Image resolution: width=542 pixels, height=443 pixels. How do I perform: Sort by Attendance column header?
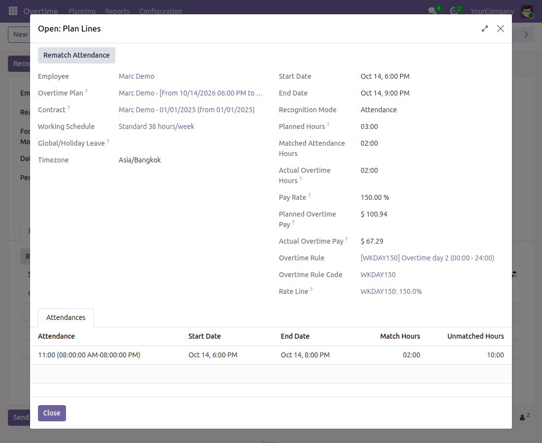pos(56,336)
